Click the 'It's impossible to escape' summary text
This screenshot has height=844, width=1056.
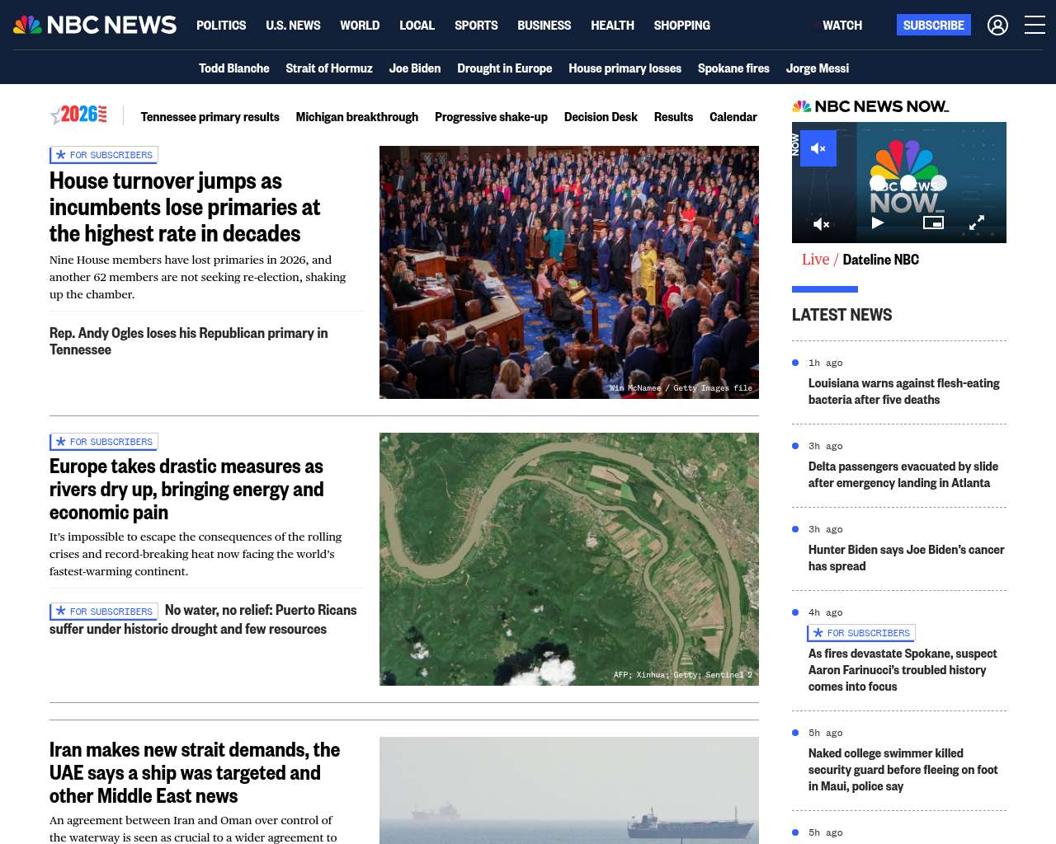click(196, 554)
